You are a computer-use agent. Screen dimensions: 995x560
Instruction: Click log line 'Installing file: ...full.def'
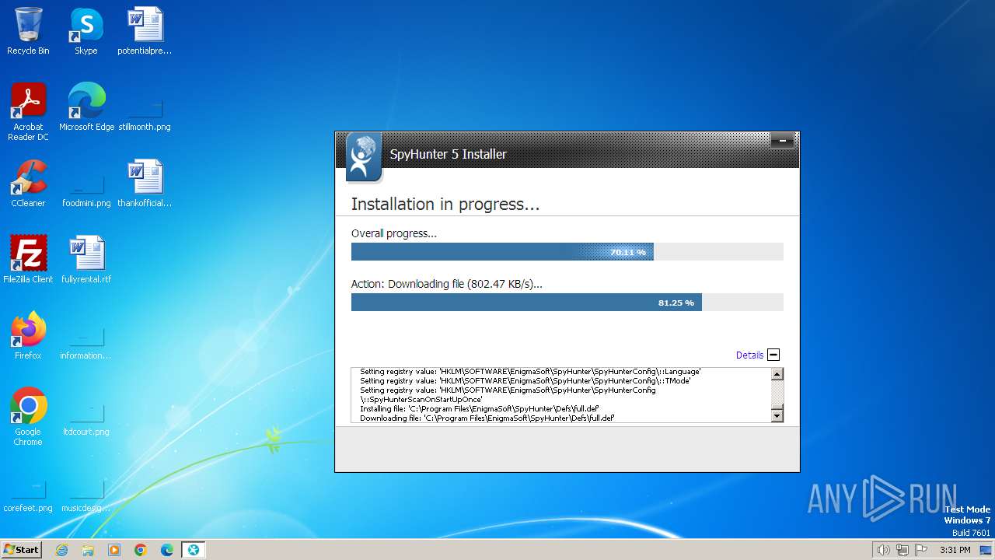click(x=480, y=409)
